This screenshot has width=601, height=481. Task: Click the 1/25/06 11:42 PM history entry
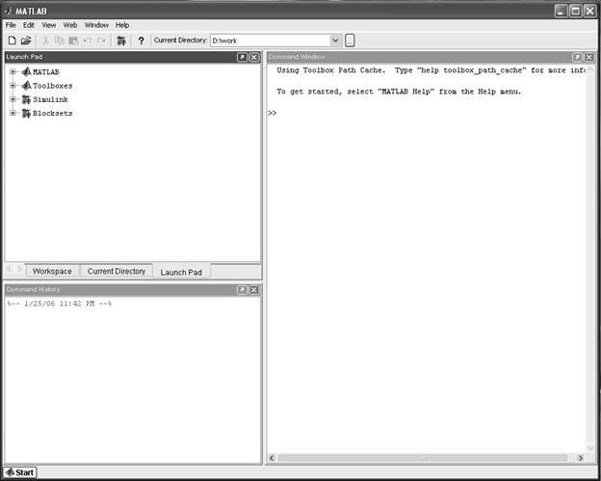(x=60, y=304)
